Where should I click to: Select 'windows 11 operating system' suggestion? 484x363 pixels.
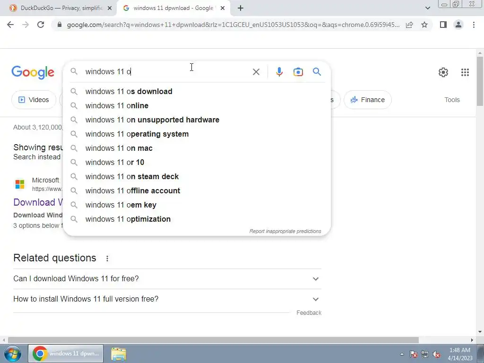(197, 134)
